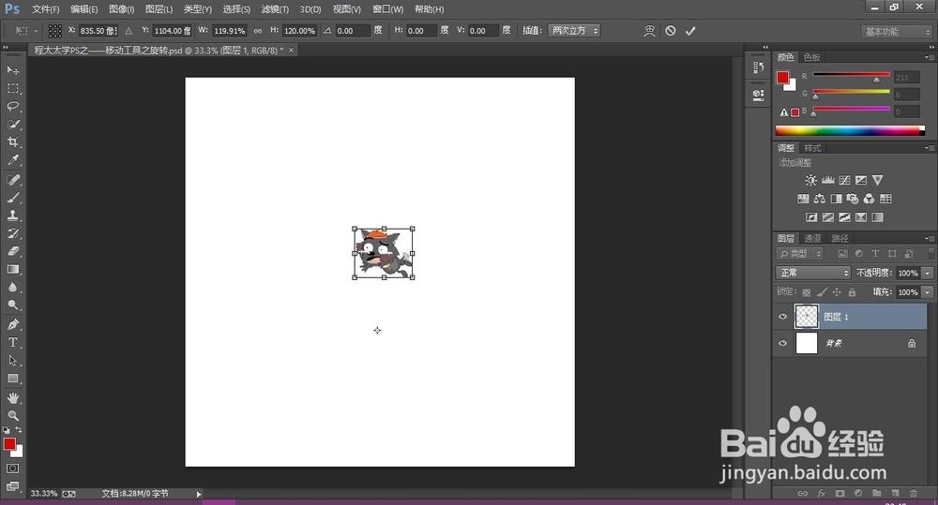The image size is (938, 505).
Task: Select the Quick Selection tool
Action: 12,125
